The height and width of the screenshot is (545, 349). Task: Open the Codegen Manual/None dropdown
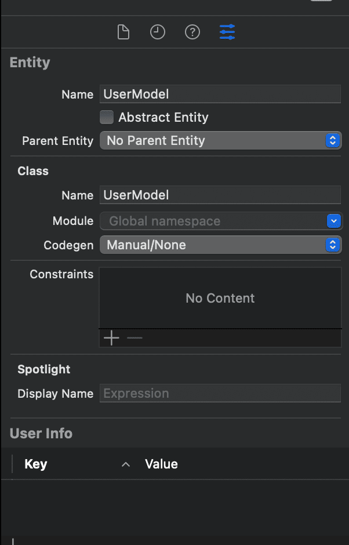coord(220,245)
